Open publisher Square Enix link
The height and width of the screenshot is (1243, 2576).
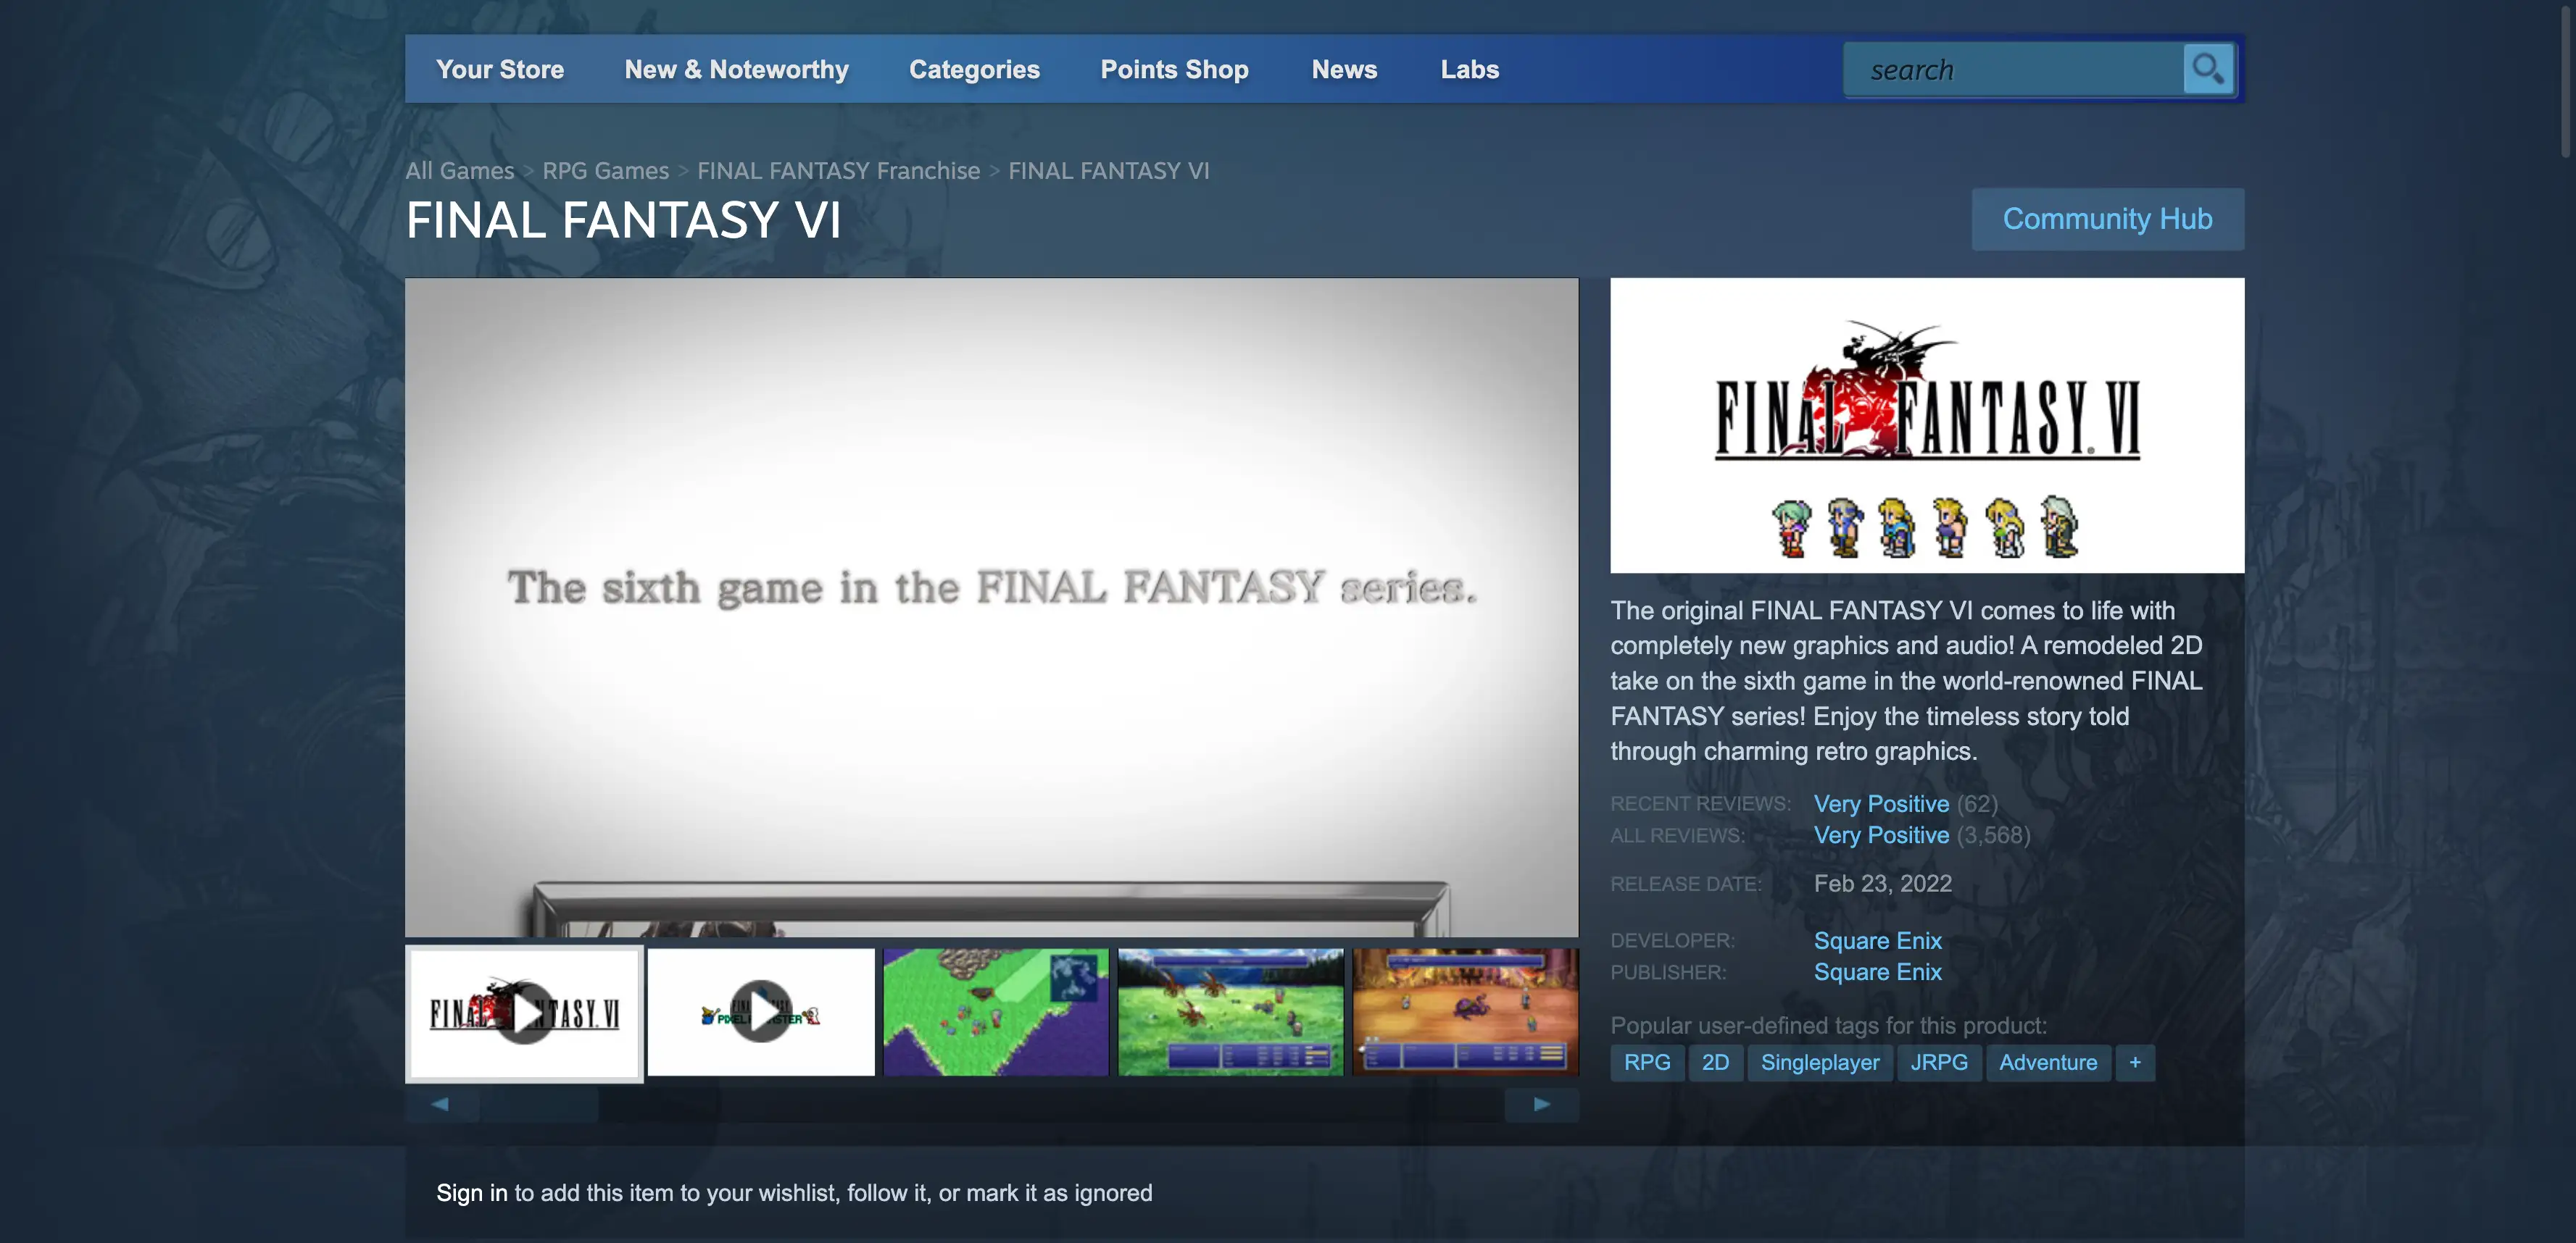click(x=1877, y=972)
